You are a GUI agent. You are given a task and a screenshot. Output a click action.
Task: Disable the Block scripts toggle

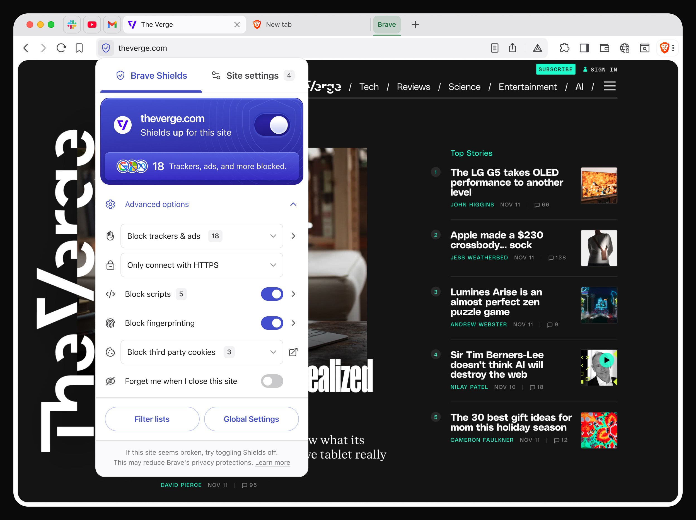pos(272,294)
